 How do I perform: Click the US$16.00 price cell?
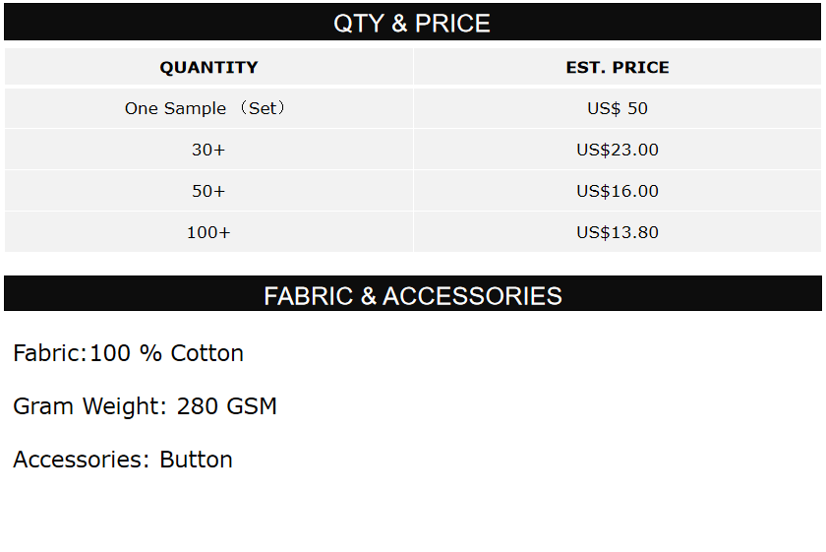[x=618, y=191]
